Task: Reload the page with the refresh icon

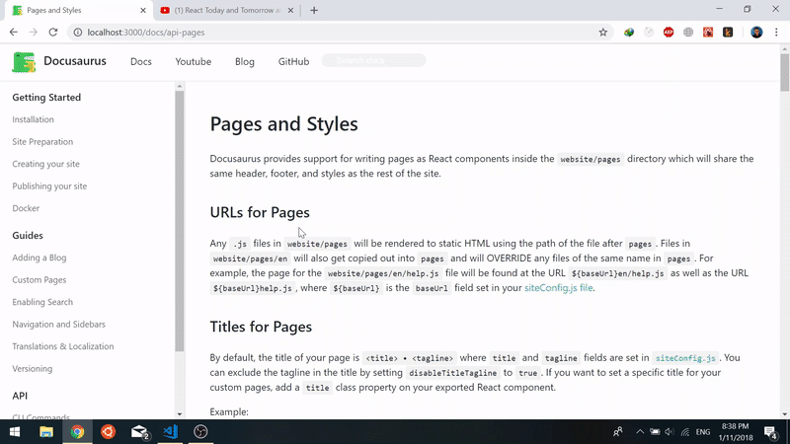Action: click(x=53, y=33)
